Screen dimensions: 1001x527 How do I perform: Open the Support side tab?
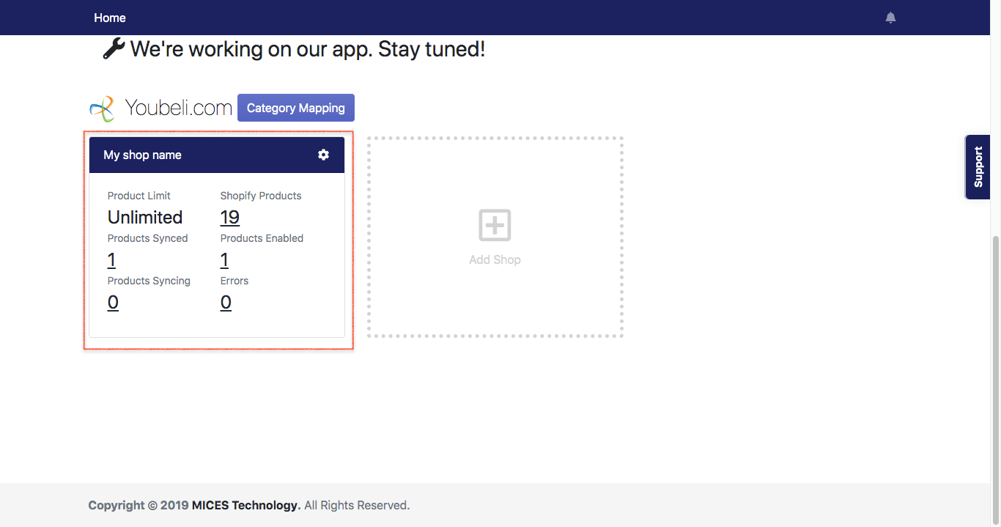coord(978,166)
